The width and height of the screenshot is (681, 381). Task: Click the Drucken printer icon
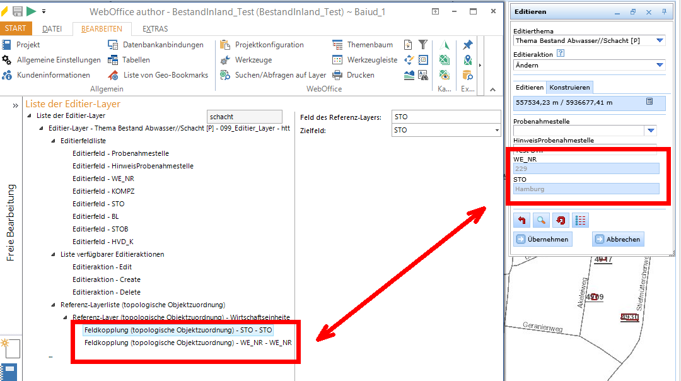337,75
